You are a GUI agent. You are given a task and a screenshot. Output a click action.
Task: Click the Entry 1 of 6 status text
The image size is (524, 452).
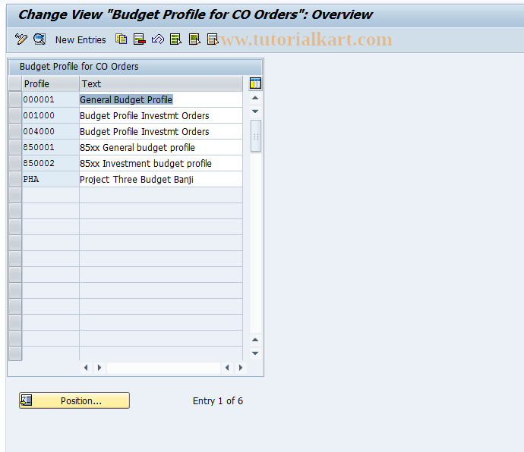point(218,401)
